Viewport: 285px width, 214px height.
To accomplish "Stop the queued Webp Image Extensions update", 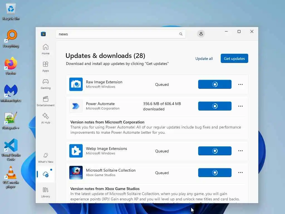I will 215,151.
